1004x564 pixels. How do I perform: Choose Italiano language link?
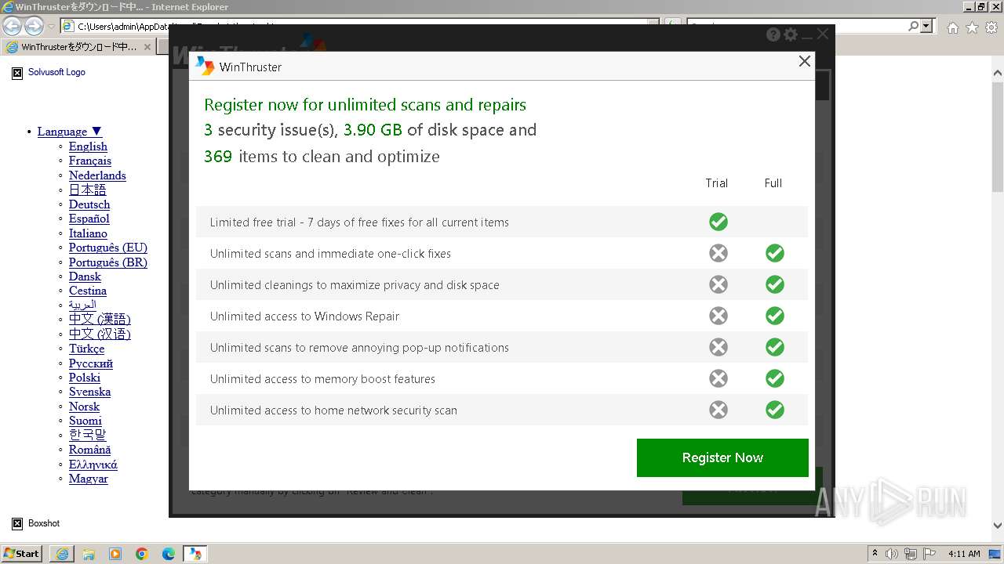[x=88, y=233]
